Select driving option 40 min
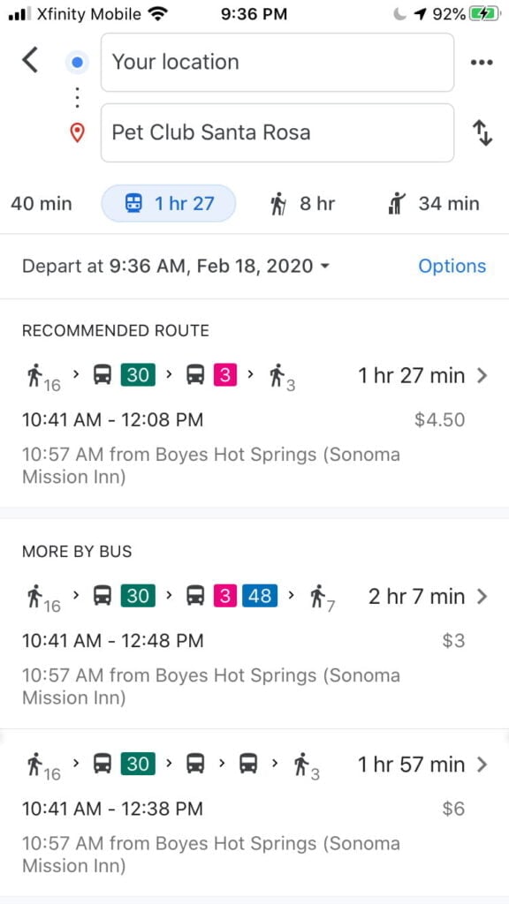 tap(42, 204)
